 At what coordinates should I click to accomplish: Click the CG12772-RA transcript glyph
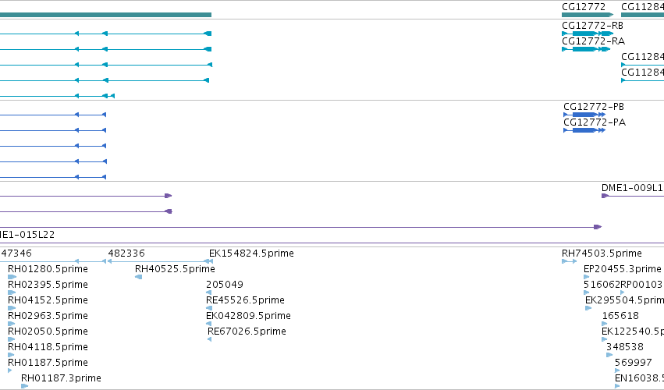pyautogui.click(x=586, y=49)
